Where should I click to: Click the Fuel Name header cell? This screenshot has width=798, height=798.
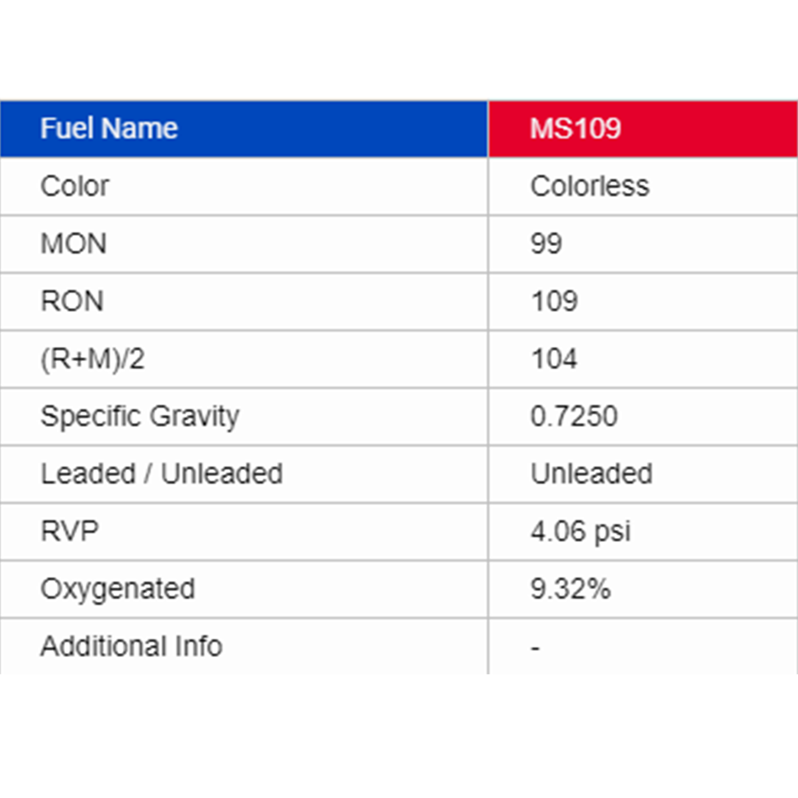109,129
